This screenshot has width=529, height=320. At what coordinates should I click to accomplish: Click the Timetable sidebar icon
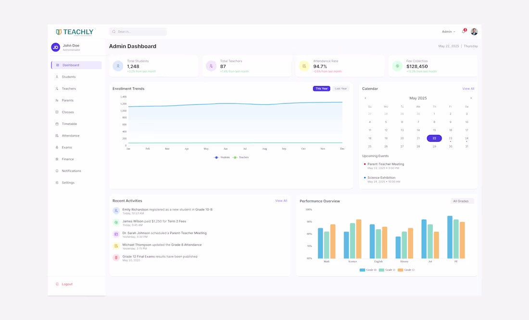57,124
